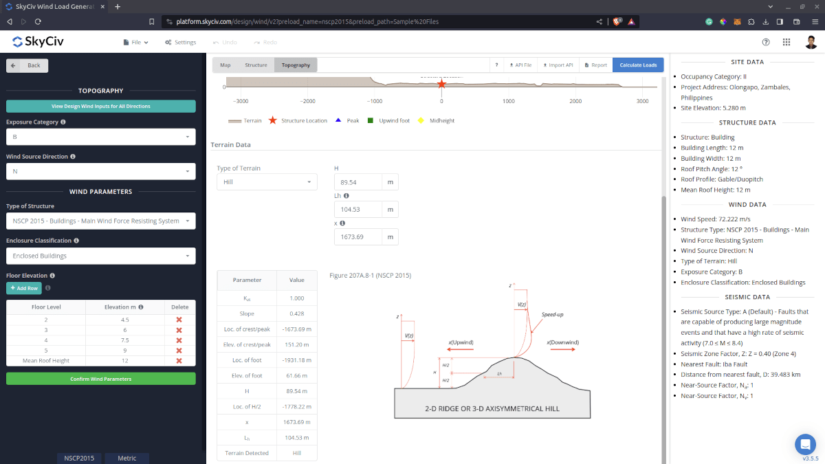Expand the Enclosure Classification dropdown
The image size is (825, 464).
pos(100,256)
